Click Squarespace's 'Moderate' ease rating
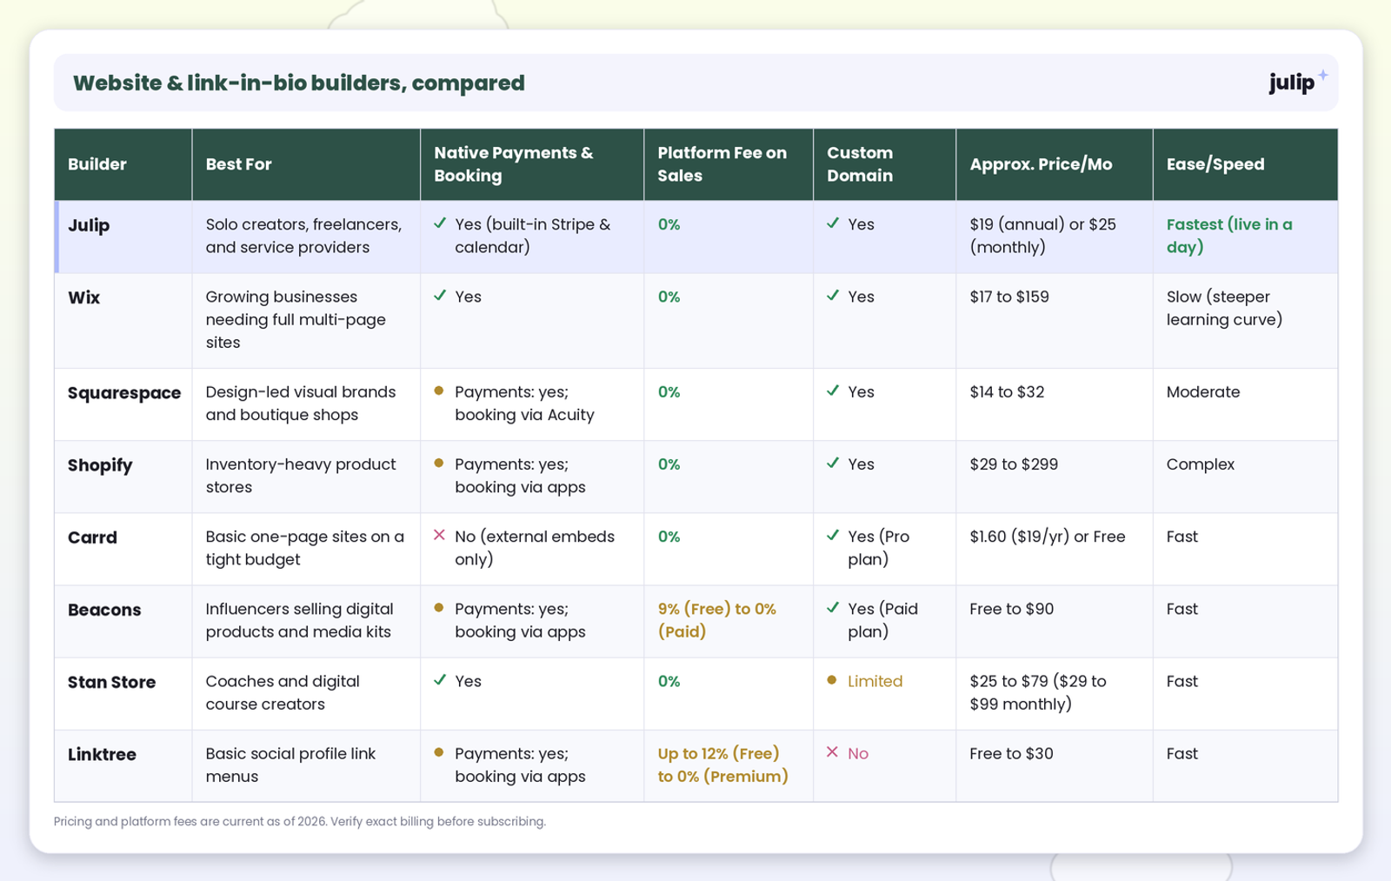 click(1203, 392)
